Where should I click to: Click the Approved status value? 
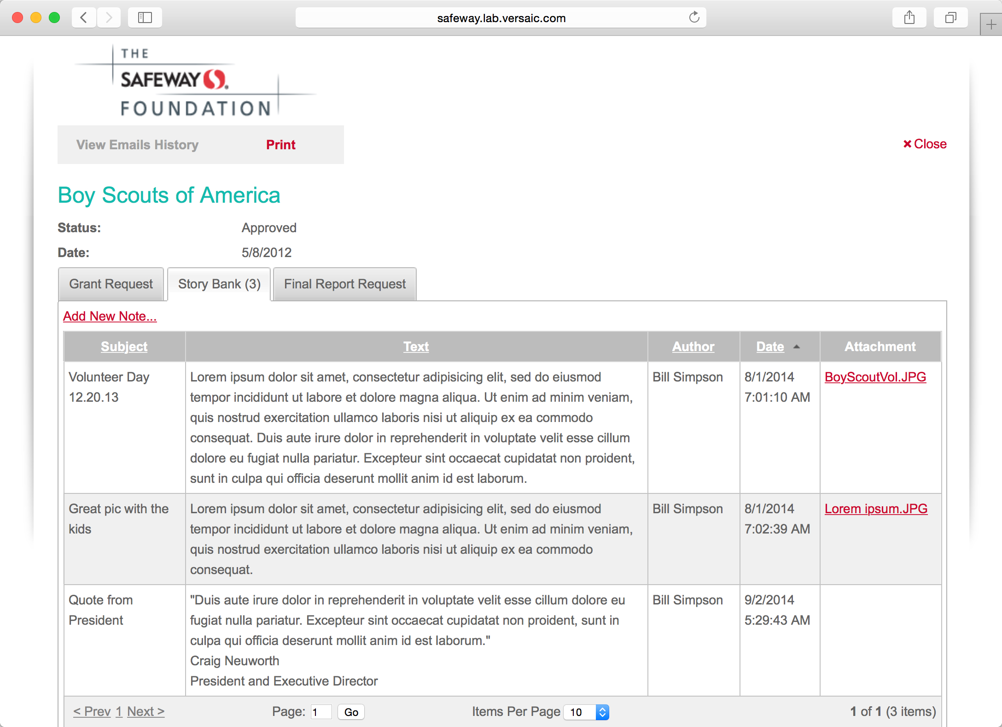point(269,228)
